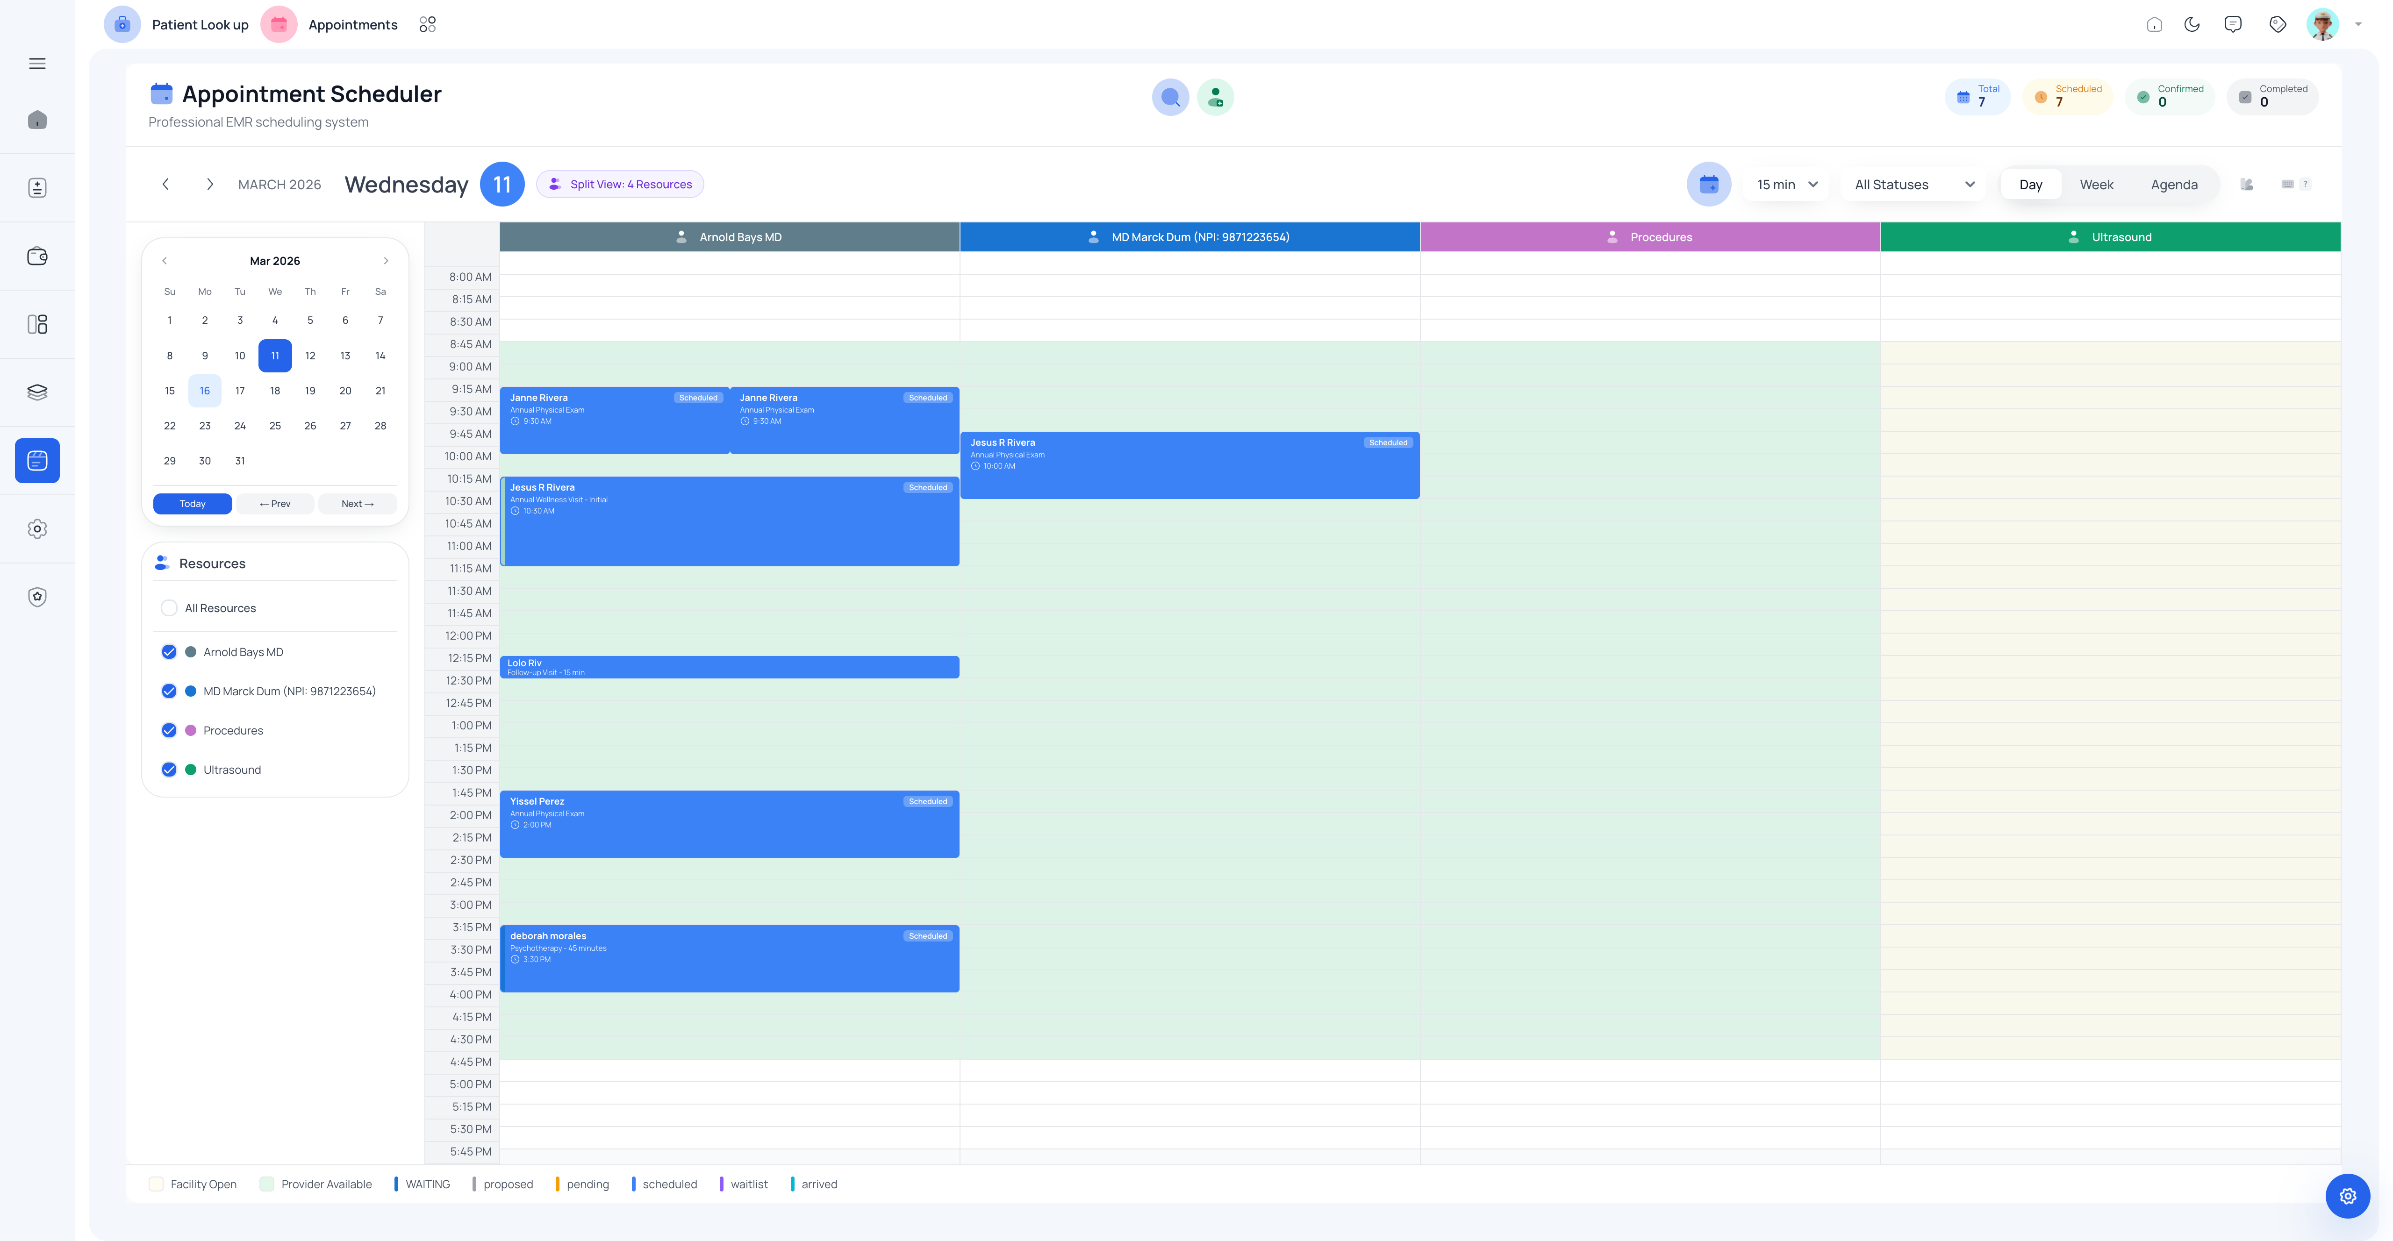The width and height of the screenshot is (2393, 1241).
Task: Open the All Statuses dropdown
Action: click(1913, 184)
